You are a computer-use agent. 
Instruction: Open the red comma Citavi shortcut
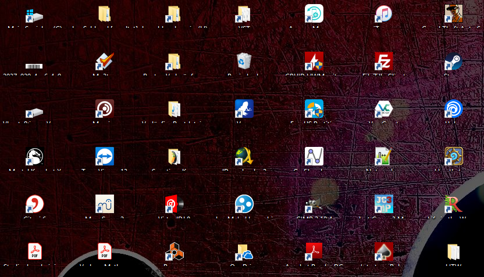(34, 204)
